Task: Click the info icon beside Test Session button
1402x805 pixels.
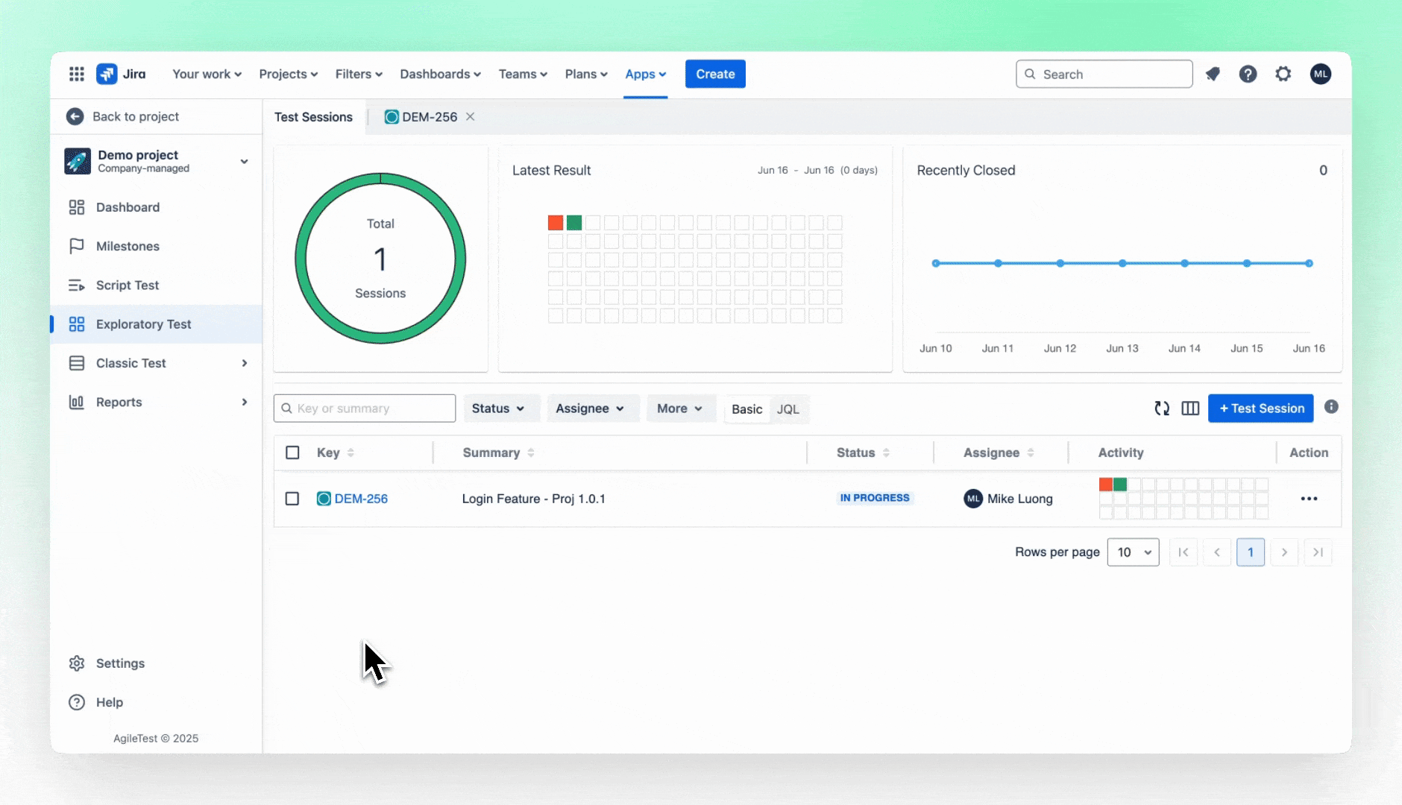Action: [x=1332, y=407]
